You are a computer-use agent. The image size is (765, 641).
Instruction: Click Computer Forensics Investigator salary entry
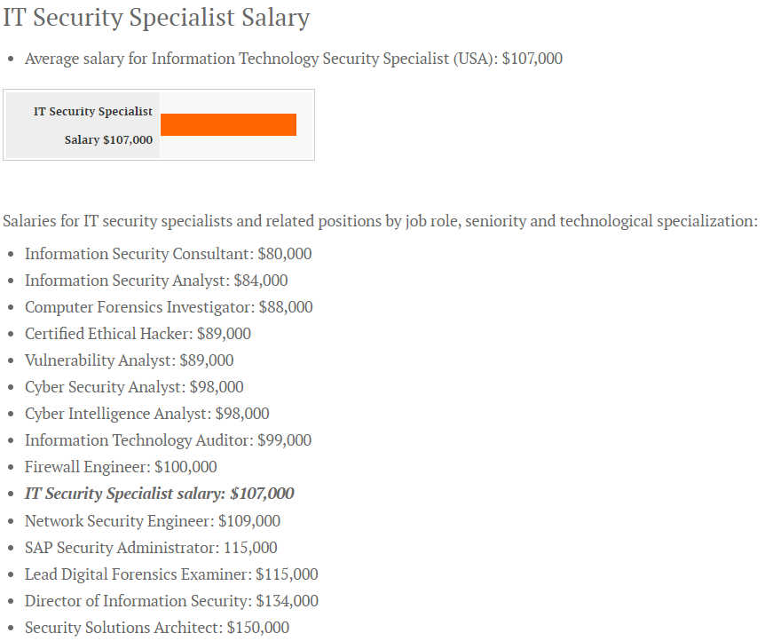click(169, 307)
